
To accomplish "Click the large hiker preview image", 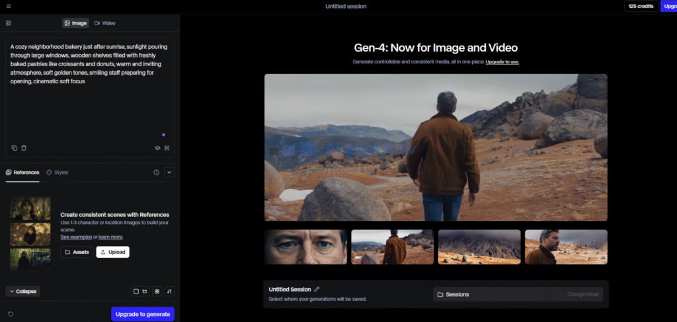I will click(436, 147).
